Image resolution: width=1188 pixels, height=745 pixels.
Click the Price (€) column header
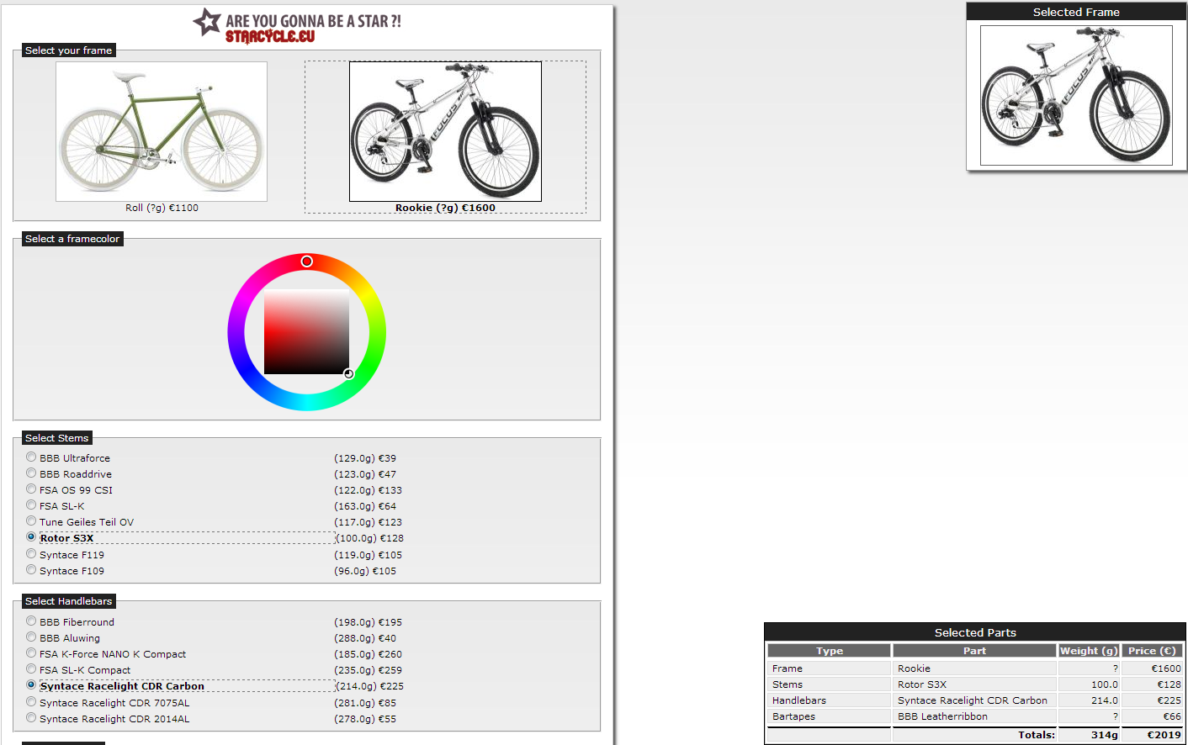pyautogui.click(x=1151, y=651)
